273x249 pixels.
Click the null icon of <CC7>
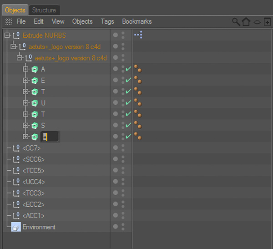point(16,148)
